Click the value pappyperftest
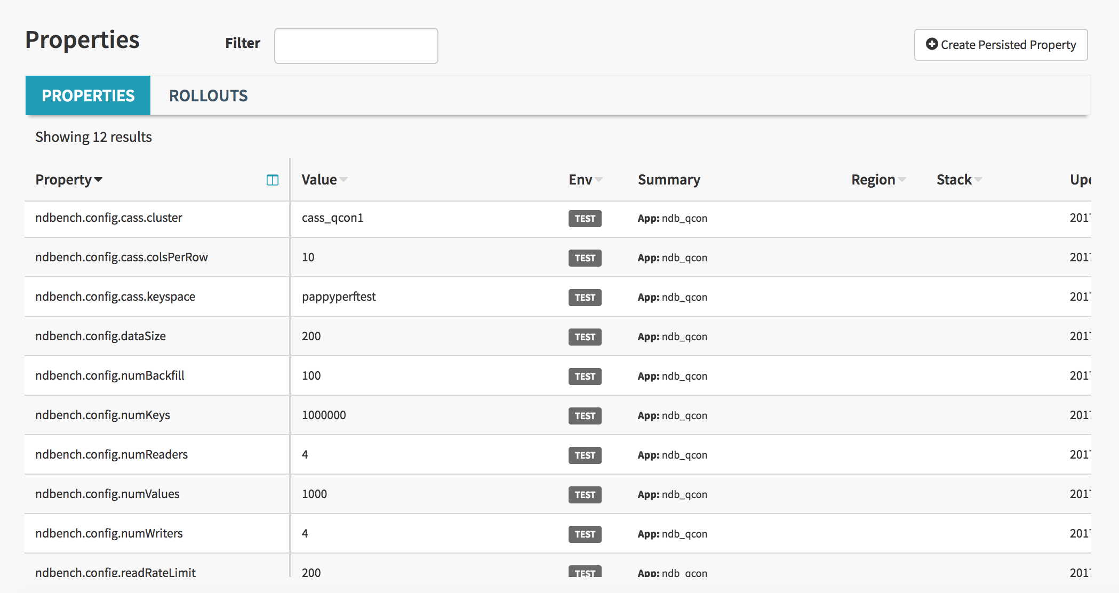The width and height of the screenshot is (1119, 593). (x=339, y=296)
